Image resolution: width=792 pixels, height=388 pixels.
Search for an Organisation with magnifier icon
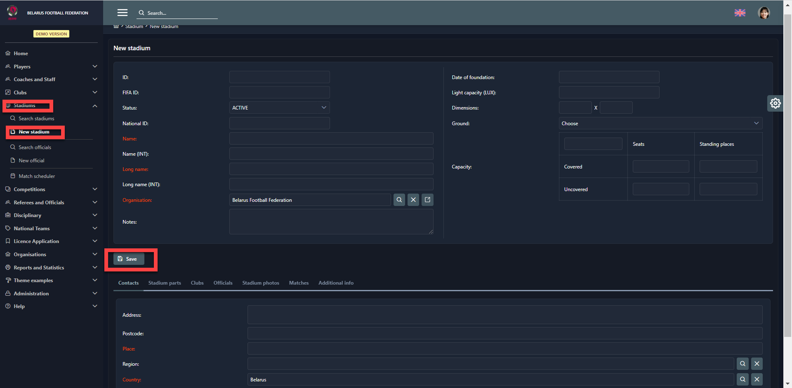(399, 200)
